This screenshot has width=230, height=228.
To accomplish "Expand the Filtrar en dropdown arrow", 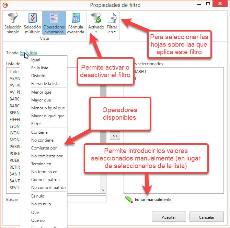I will click(x=115, y=32).
